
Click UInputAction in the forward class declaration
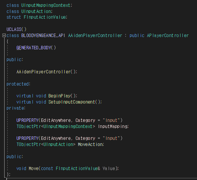[36, 11]
